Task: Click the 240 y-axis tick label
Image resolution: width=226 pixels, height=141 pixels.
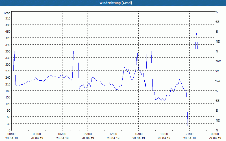Action: pyautogui.click(x=8, y=78)
